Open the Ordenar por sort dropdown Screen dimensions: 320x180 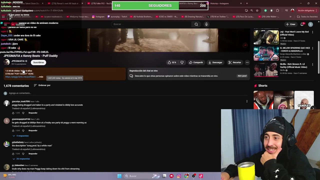(x=42, y=85)
